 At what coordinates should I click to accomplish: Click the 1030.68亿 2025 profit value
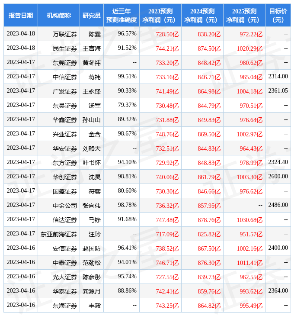coord(249,220)
